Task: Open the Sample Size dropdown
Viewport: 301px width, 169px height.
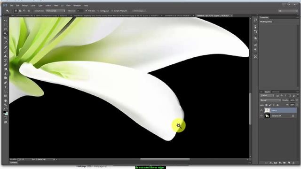Action: pos(55,11)
